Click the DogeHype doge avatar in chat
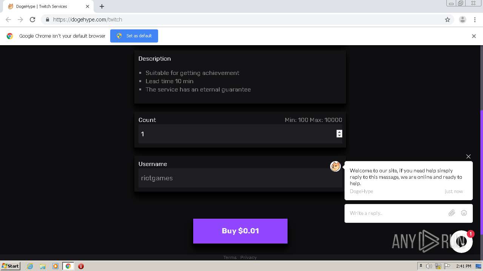 pos(335,166)
